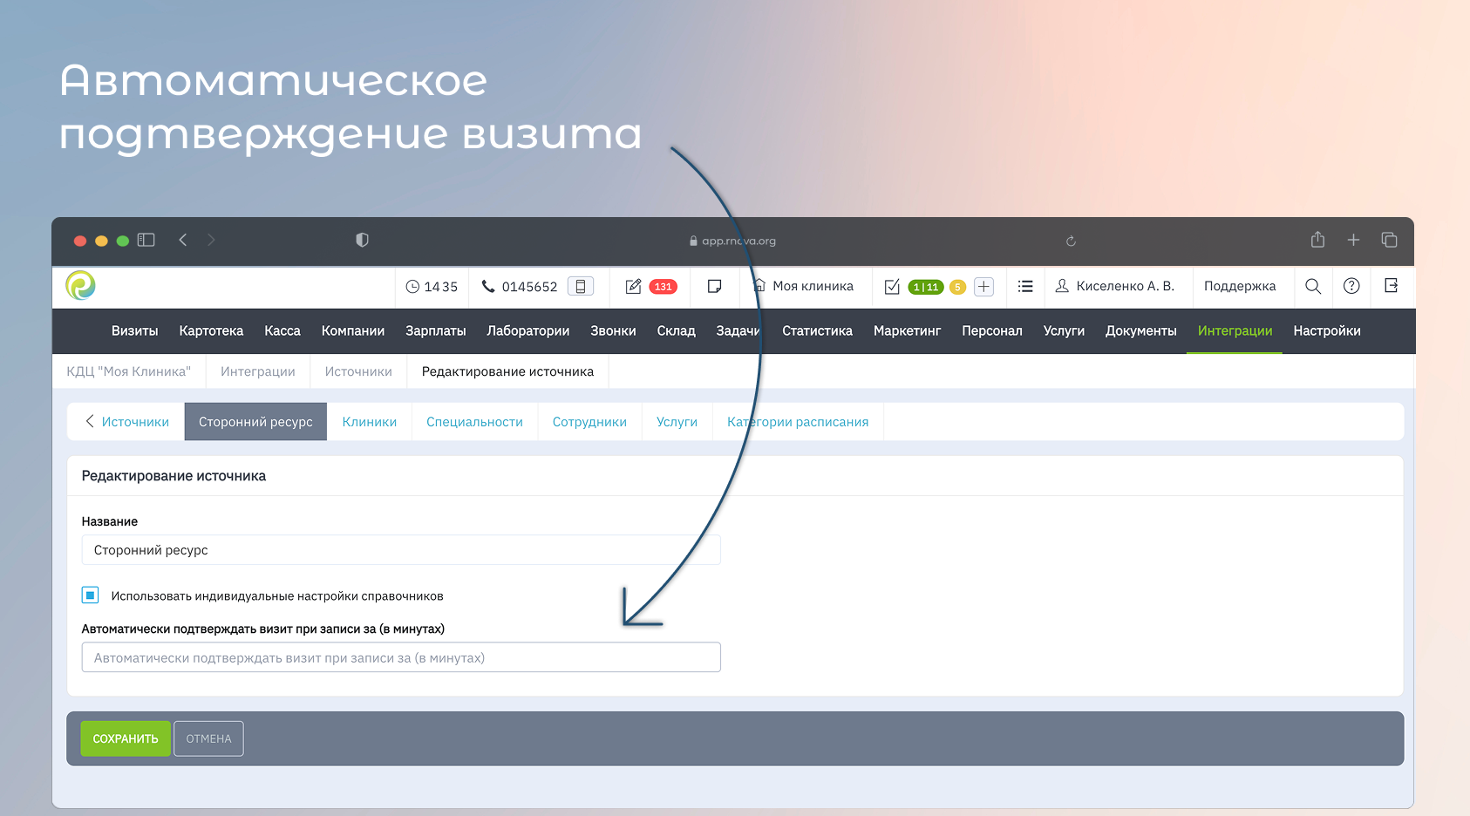Open the list view icon in header
This screenshot has height=816, width=1470.
click(1025, 286)
